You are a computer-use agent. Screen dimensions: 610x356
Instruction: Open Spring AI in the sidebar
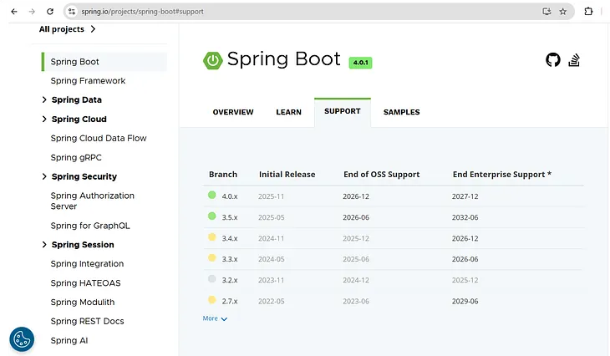click(x=69, y=341)
